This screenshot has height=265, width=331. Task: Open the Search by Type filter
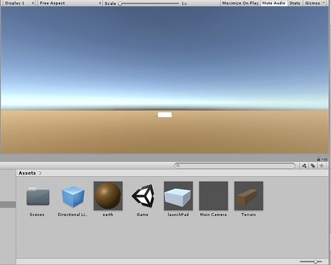point(304,166)
